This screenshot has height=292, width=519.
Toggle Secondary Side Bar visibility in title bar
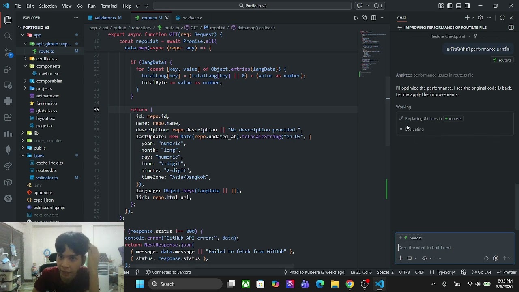[x=468, y=6]
